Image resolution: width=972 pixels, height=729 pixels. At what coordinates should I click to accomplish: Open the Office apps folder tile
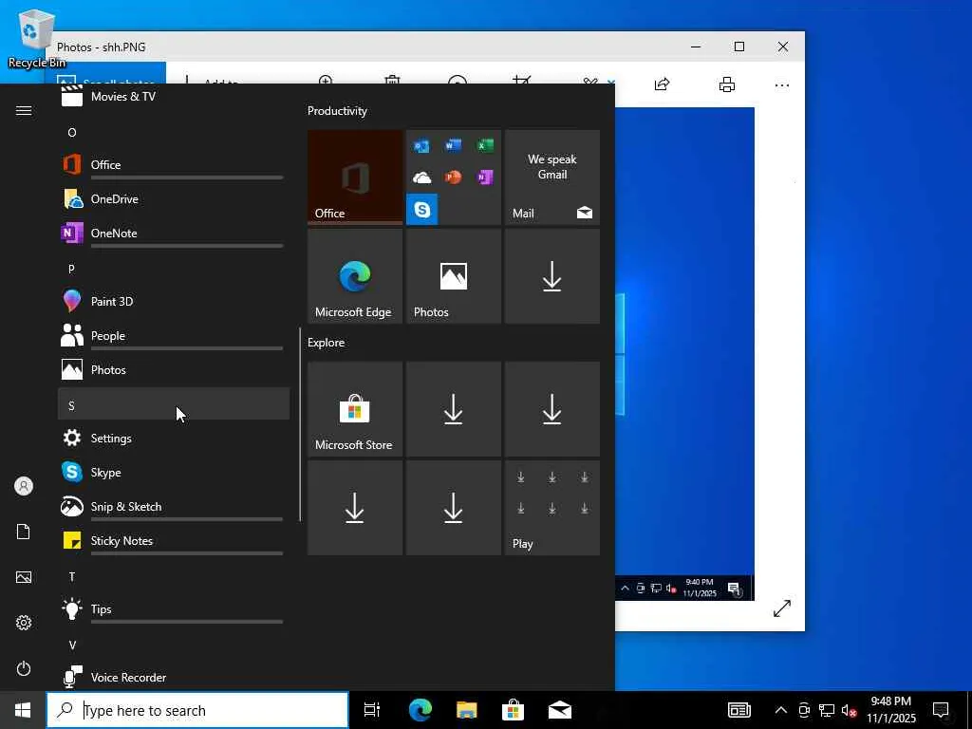pyautogui.click(x=453, y=178)
